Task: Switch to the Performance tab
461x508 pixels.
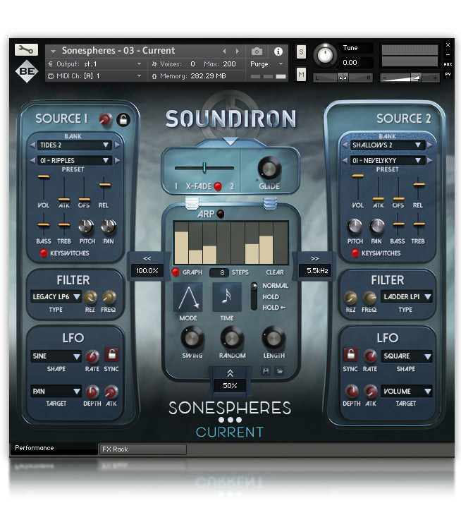Action: pos(54,448)
